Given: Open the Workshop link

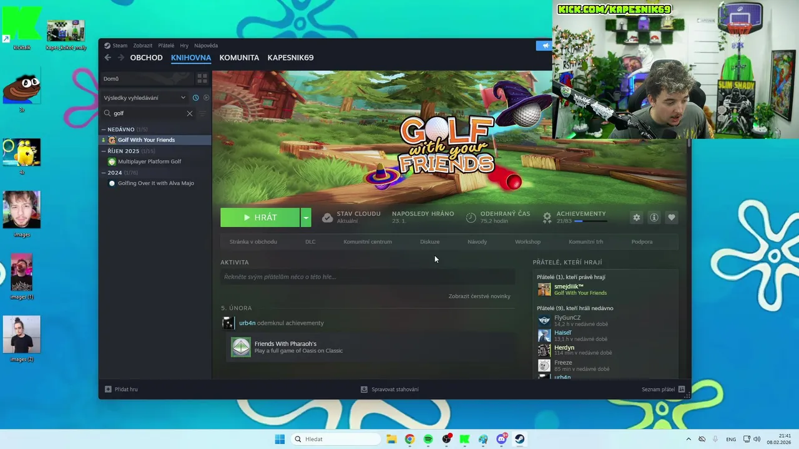Looking at the screenshot, I should (527, 242).
